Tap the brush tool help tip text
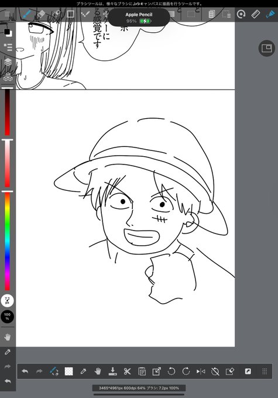 click(x=139, y=4)
